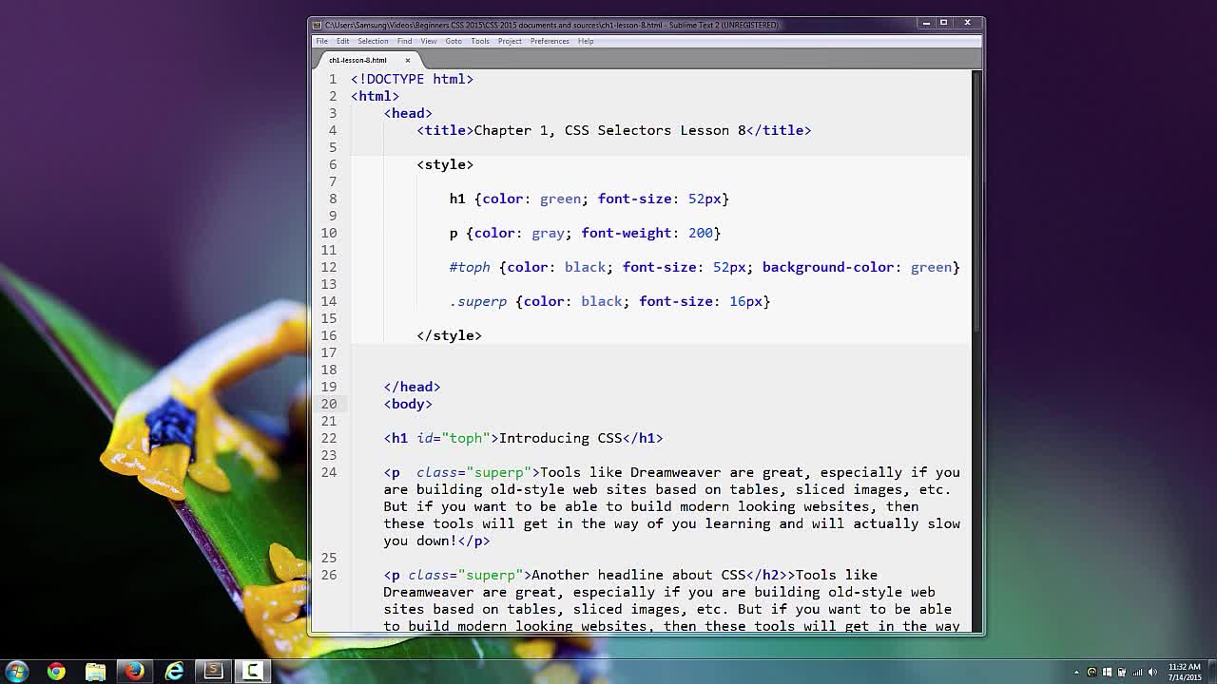Open the File menu
The height and width of the screenshot is (684, 1217).
tap(322, 41)
